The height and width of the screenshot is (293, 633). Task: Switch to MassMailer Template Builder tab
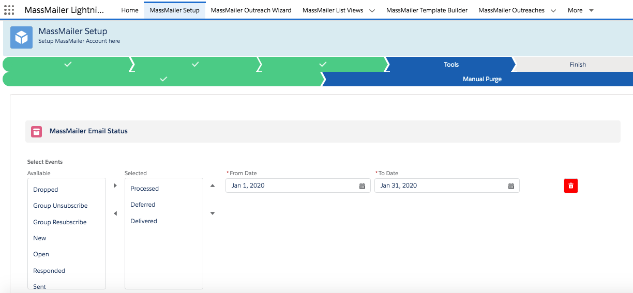pos(427,10)
